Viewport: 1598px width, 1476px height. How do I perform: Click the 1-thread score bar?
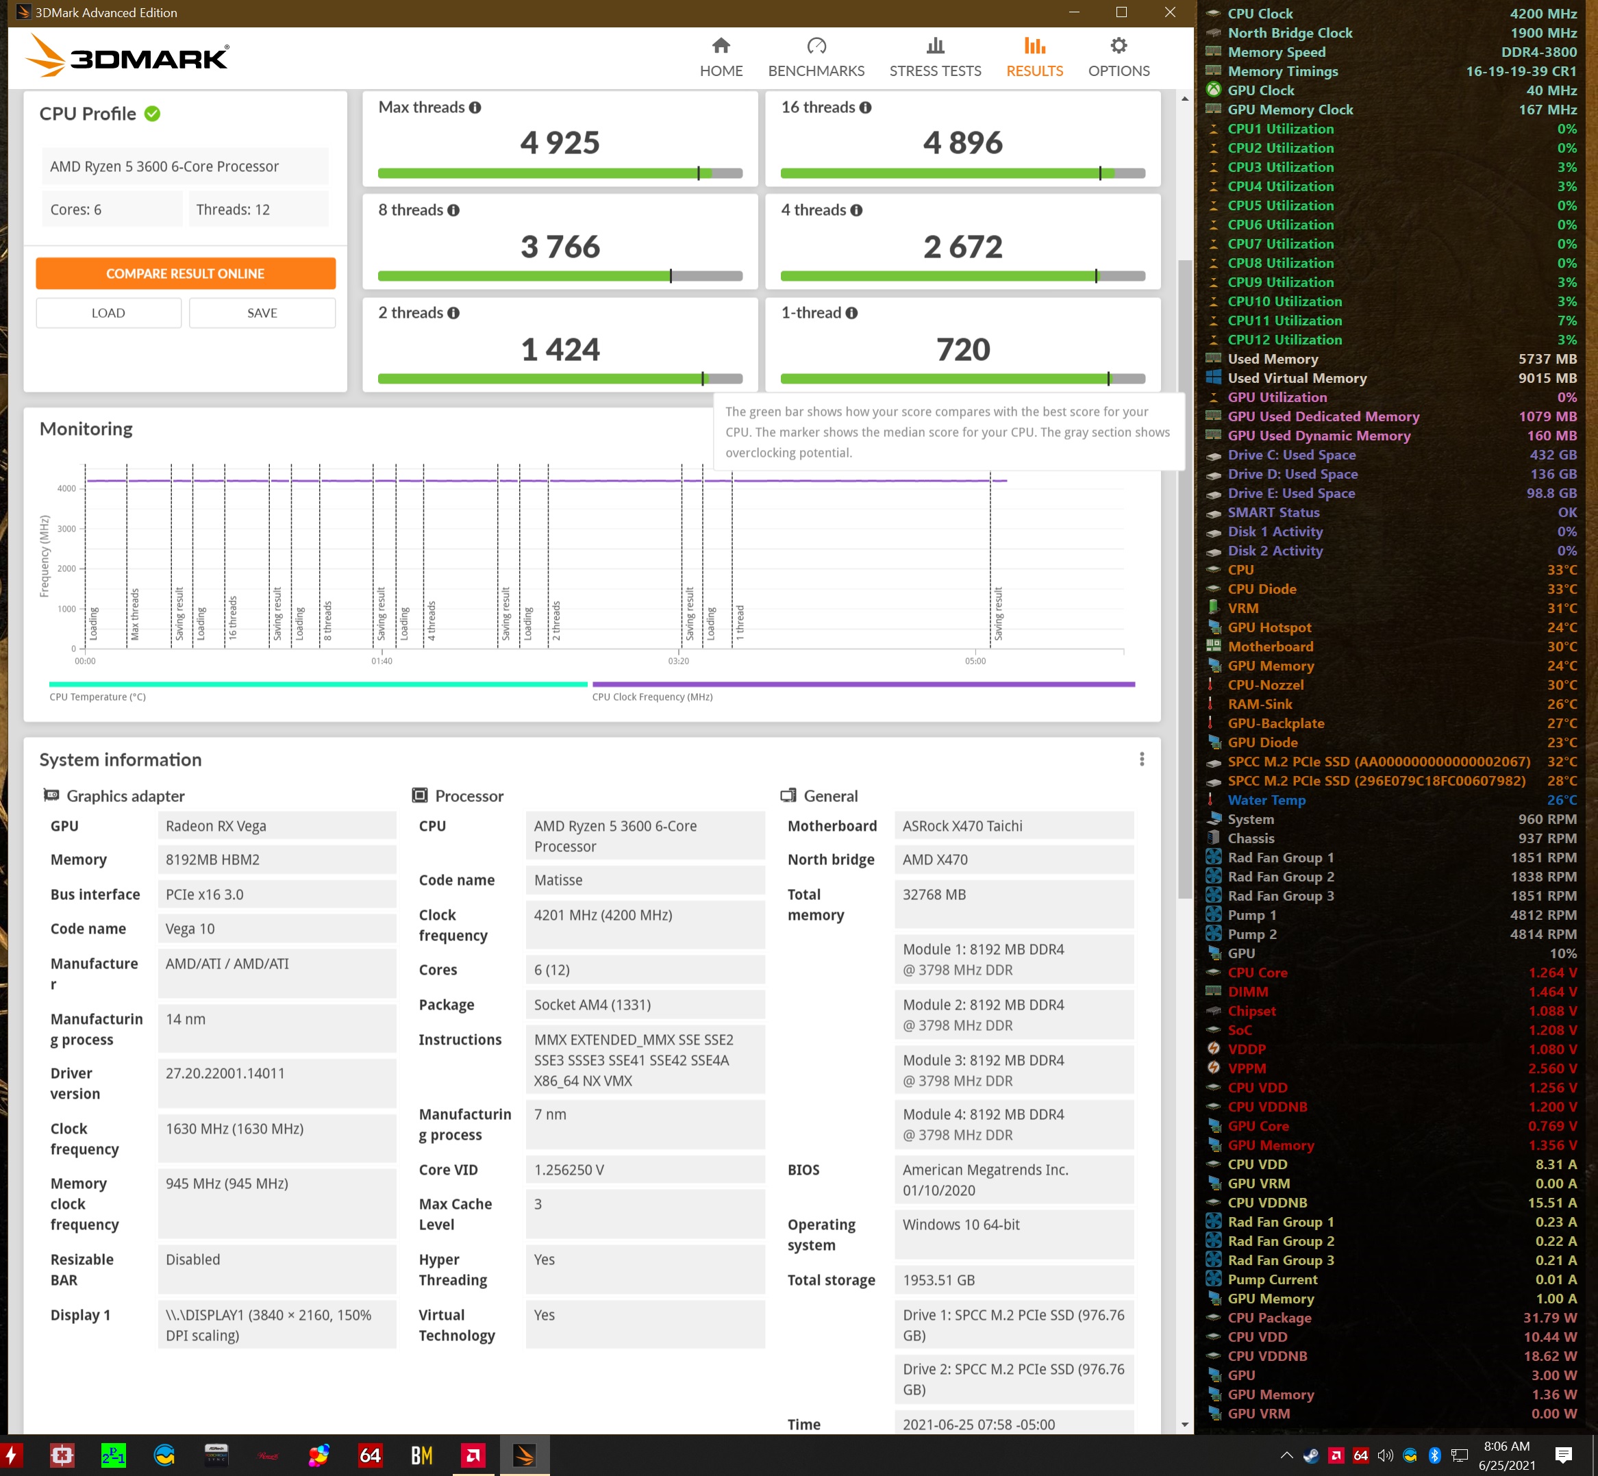(962, 379)
